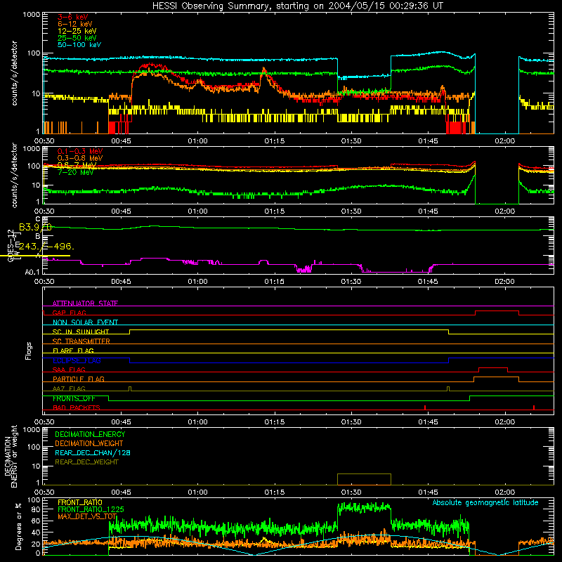Click the SAA_FLAG label
Screen dimensions: 562x562
click(x=69, y=370)
